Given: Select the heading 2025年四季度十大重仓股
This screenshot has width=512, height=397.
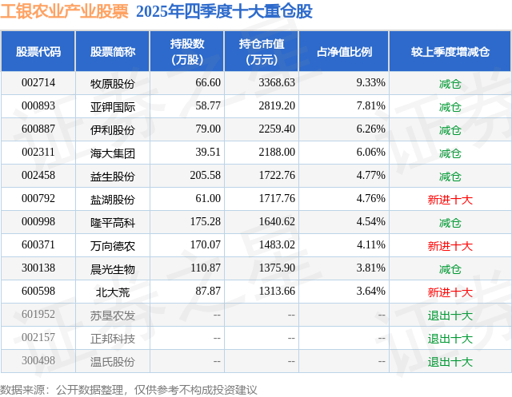Looking at the screenshot, I should coord(224,11).
